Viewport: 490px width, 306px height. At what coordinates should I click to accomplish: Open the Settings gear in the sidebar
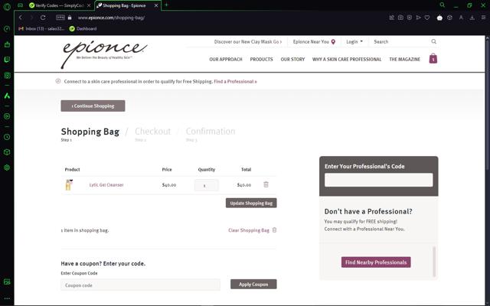(x=7, y=168)
